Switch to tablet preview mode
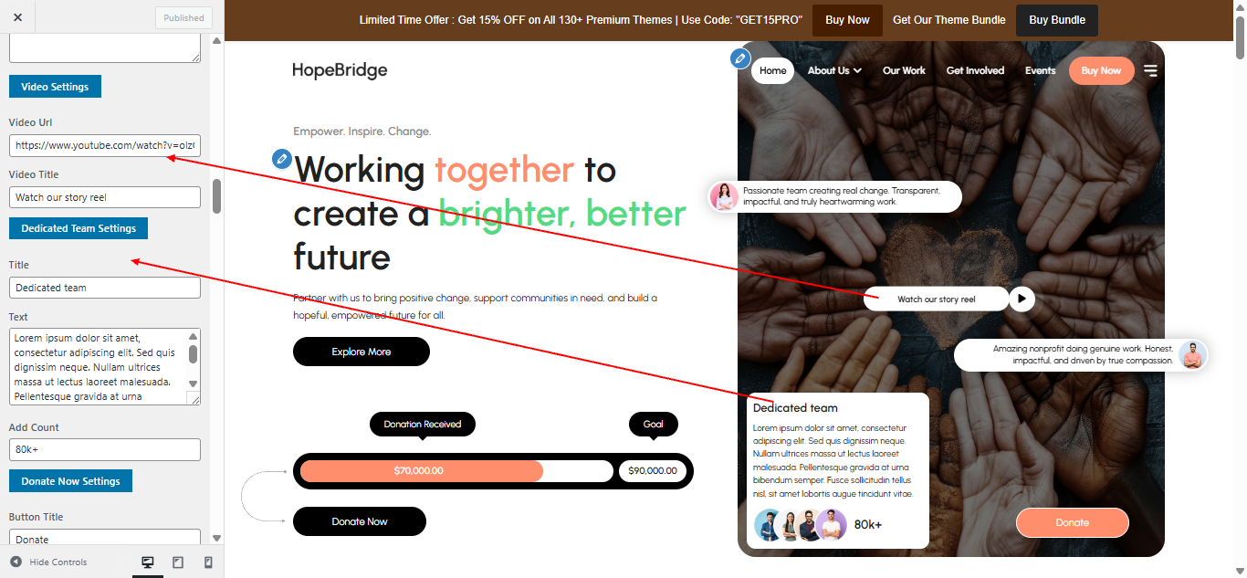Image resolution: width=1247 pixels, height=578 pixels. coord(178,562)
